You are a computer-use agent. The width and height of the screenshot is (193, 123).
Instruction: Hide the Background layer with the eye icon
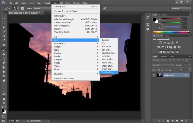coord(154,75)
